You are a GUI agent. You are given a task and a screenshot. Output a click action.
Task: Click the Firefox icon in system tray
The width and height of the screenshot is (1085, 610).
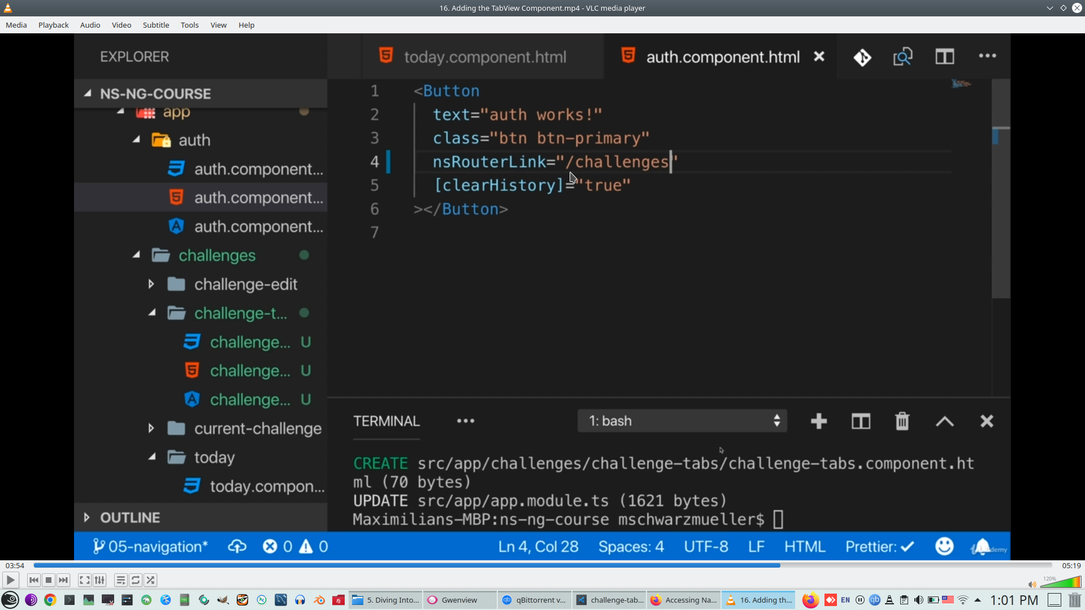click(x=810, y=600)
